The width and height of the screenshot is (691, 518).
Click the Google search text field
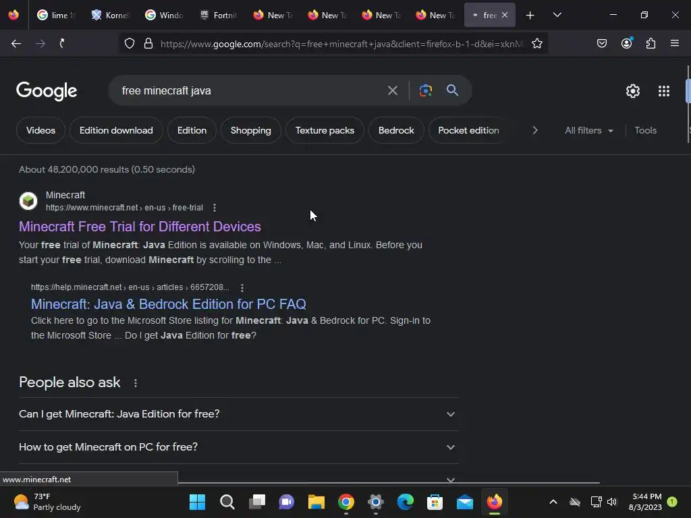pyautogui.click(x=249, y=91)
